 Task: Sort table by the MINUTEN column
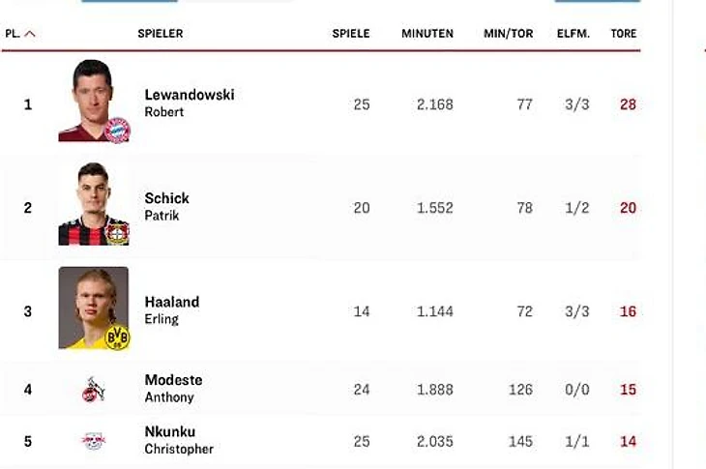coord(427,34)
